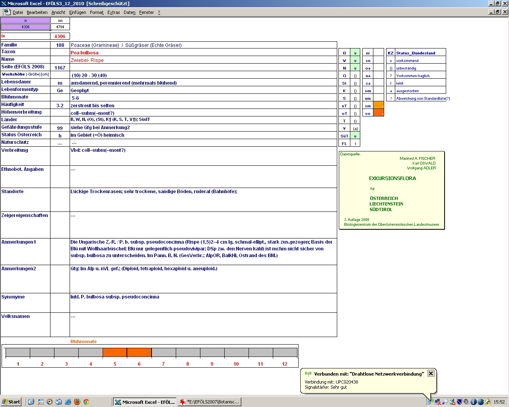Click the Start button
This screenshot has height=407, width=509.
pos(11,402)
